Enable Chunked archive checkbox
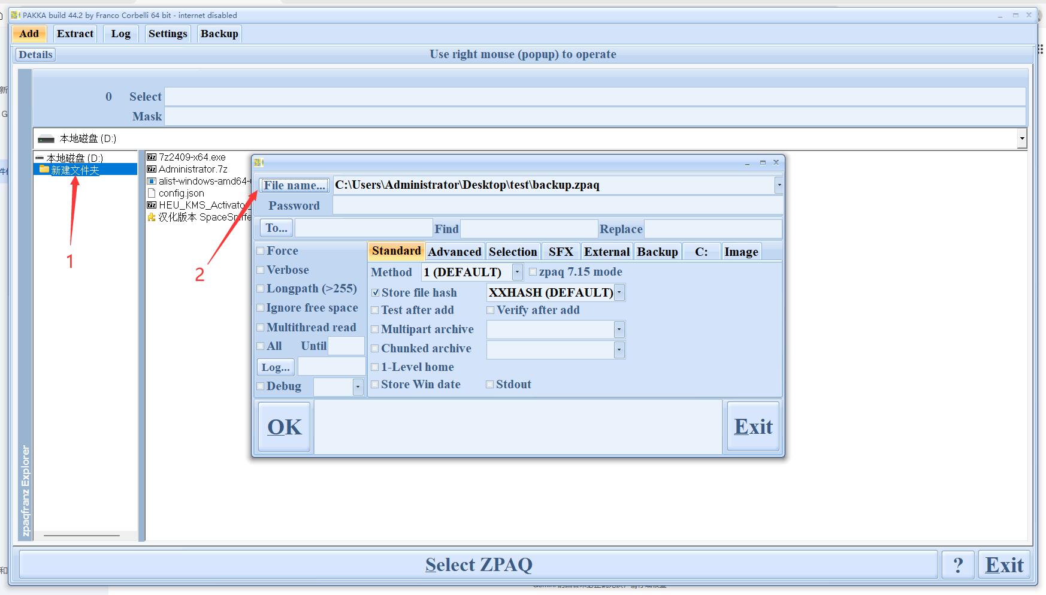The image size is (1046, 595). [x=375, y=348]
